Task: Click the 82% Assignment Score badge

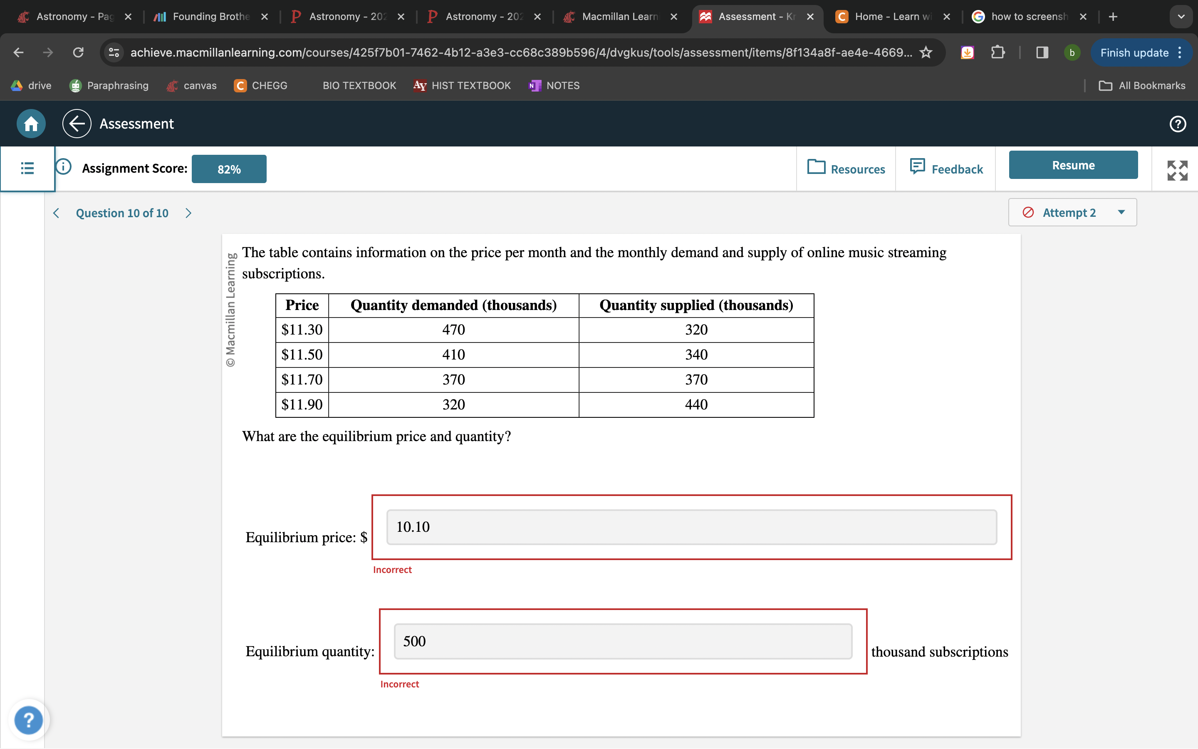Action: (x=229, y=169)
